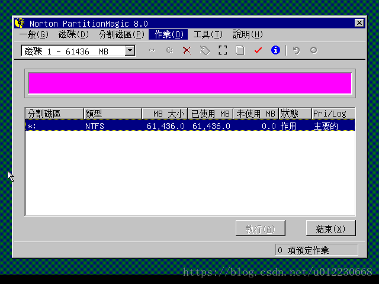Click the discard changes circle icon
379x284 pixels.
[314, 50]
